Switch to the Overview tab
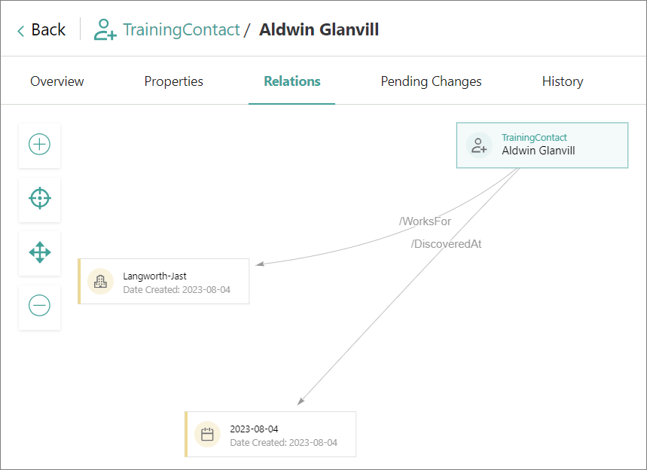 click(57, 81)
